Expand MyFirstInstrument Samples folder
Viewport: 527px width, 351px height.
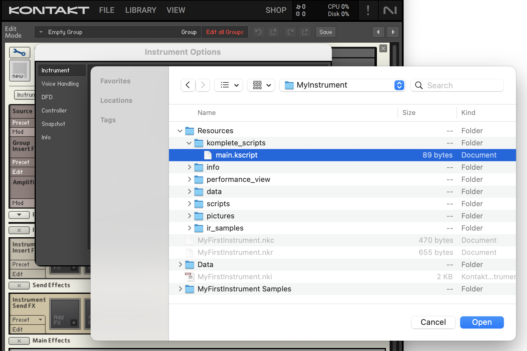pyautogui.click(x=180, y=289)
